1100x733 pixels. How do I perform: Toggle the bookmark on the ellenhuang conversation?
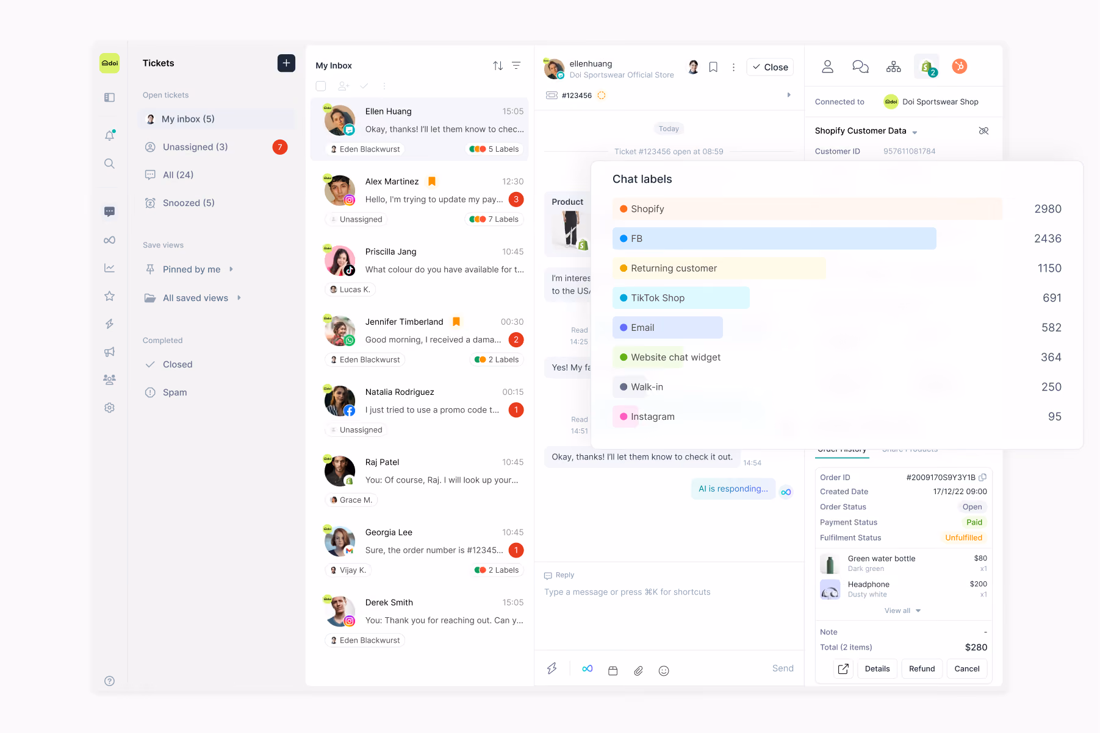coord(713,67)
